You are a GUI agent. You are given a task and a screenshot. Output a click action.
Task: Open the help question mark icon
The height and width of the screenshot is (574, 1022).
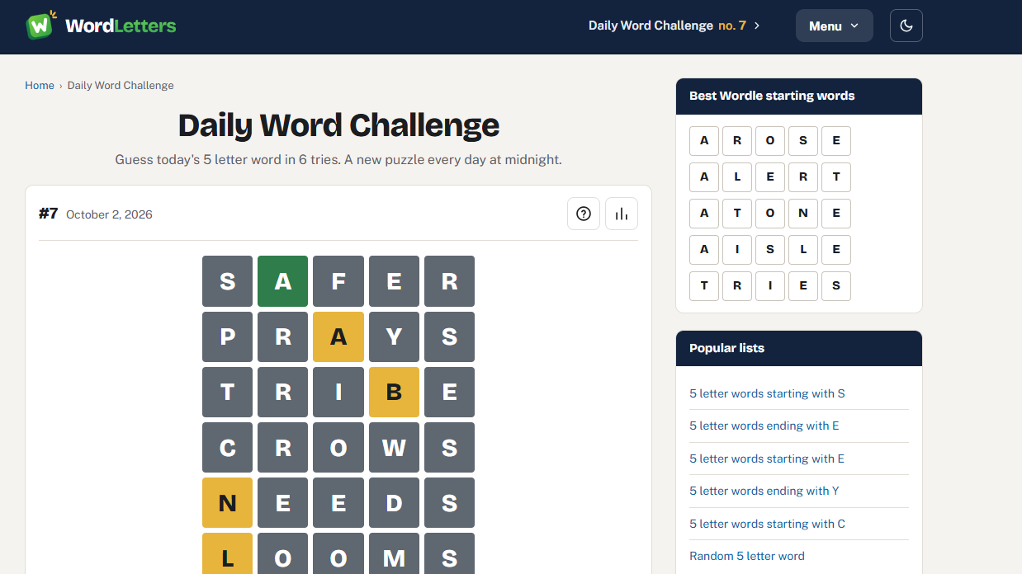point(584,214)
